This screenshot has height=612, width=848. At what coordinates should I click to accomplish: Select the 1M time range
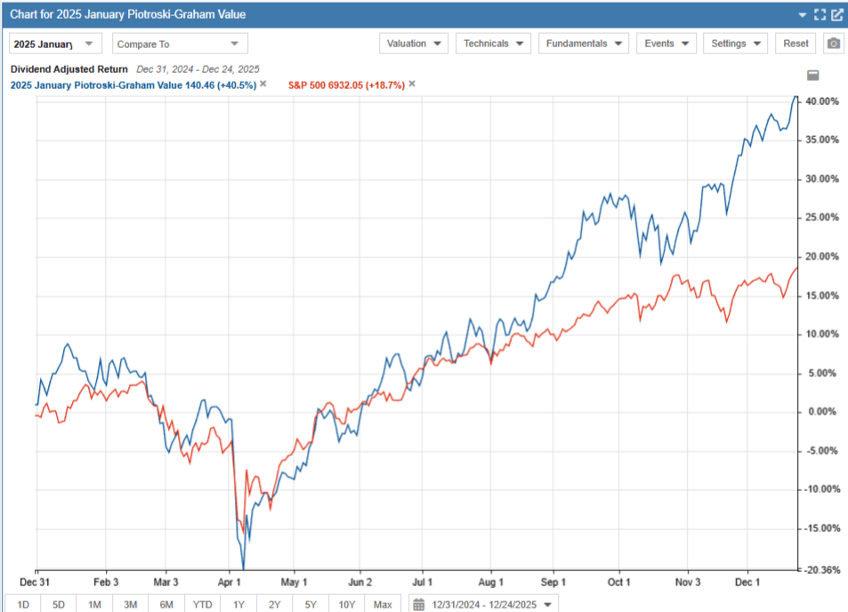coord(94,604)
